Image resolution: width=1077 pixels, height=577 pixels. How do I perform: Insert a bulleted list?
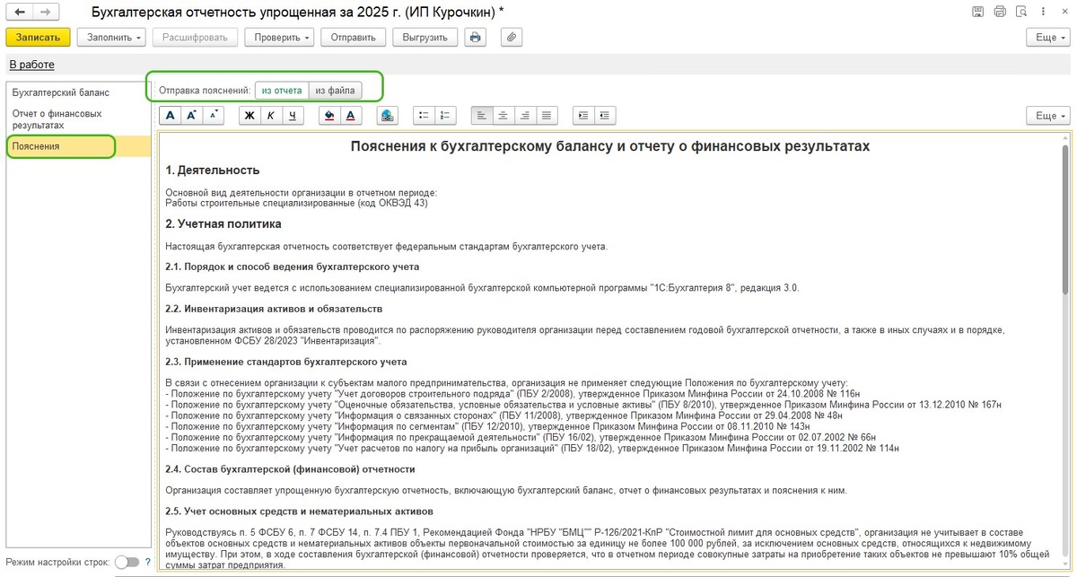pos(425,116)
